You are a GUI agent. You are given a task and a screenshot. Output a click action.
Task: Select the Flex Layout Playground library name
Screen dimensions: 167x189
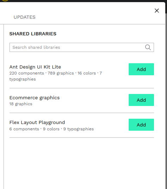[x=37, y=123]
